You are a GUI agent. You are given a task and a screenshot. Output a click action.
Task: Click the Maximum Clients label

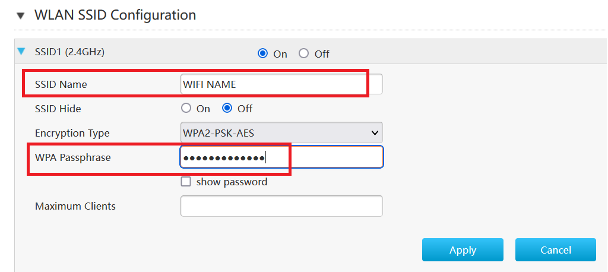(x=75, y=206)
